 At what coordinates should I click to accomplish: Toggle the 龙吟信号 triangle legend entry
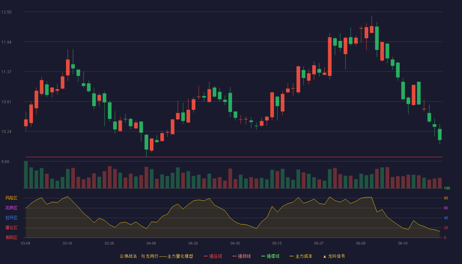[334, 256]
